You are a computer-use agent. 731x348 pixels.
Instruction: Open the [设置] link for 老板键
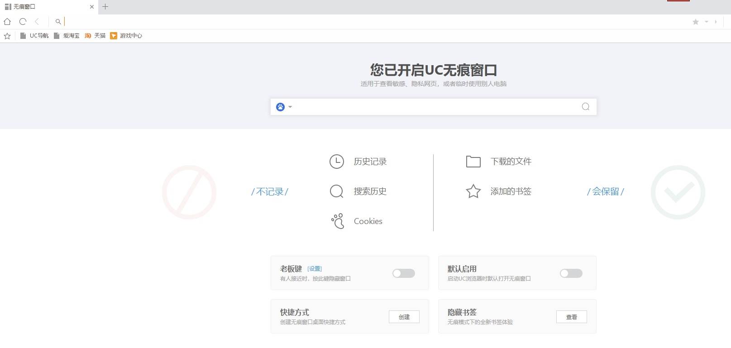point(315,269)
